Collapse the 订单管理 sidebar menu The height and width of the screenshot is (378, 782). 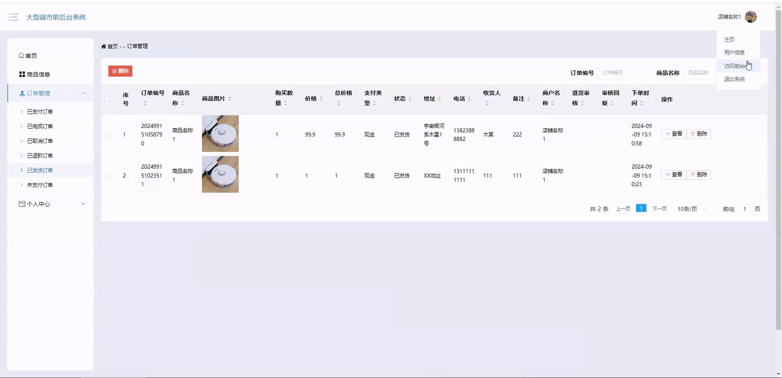pos(83,93)
